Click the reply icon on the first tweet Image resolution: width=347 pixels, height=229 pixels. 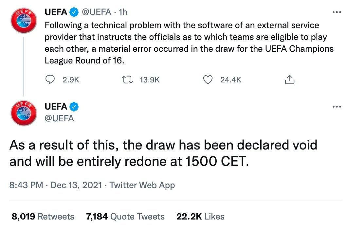(49, 79)
